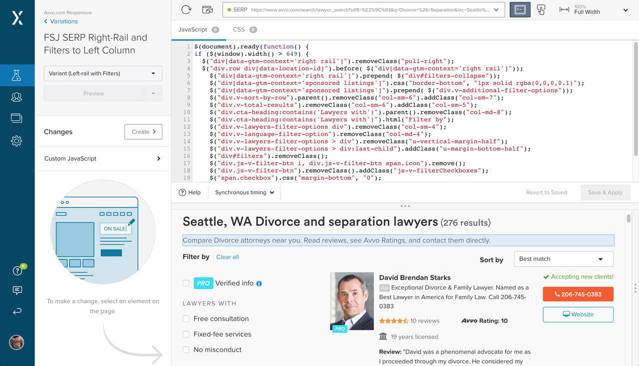This screenshot has height=366, width=639.
Task: Open the Best match sort dropdown
Action: tap(564, 259)
